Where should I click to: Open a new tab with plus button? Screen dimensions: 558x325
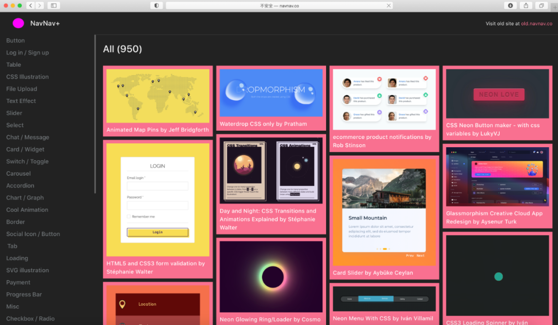[554, 7]
